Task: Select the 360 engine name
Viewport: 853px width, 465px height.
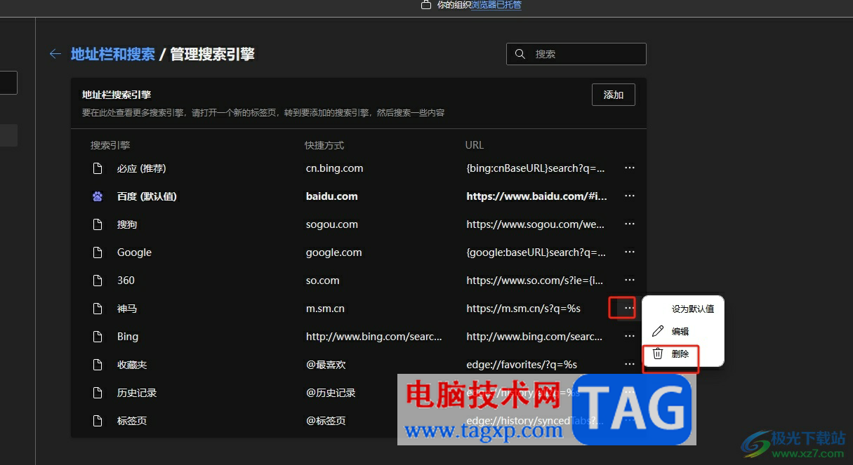Action: [x=126, y=281]
